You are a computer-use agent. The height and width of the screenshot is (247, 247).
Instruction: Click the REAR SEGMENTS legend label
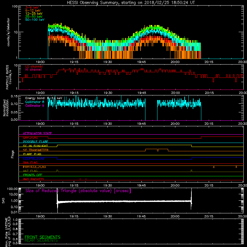(x=41, y=241)
